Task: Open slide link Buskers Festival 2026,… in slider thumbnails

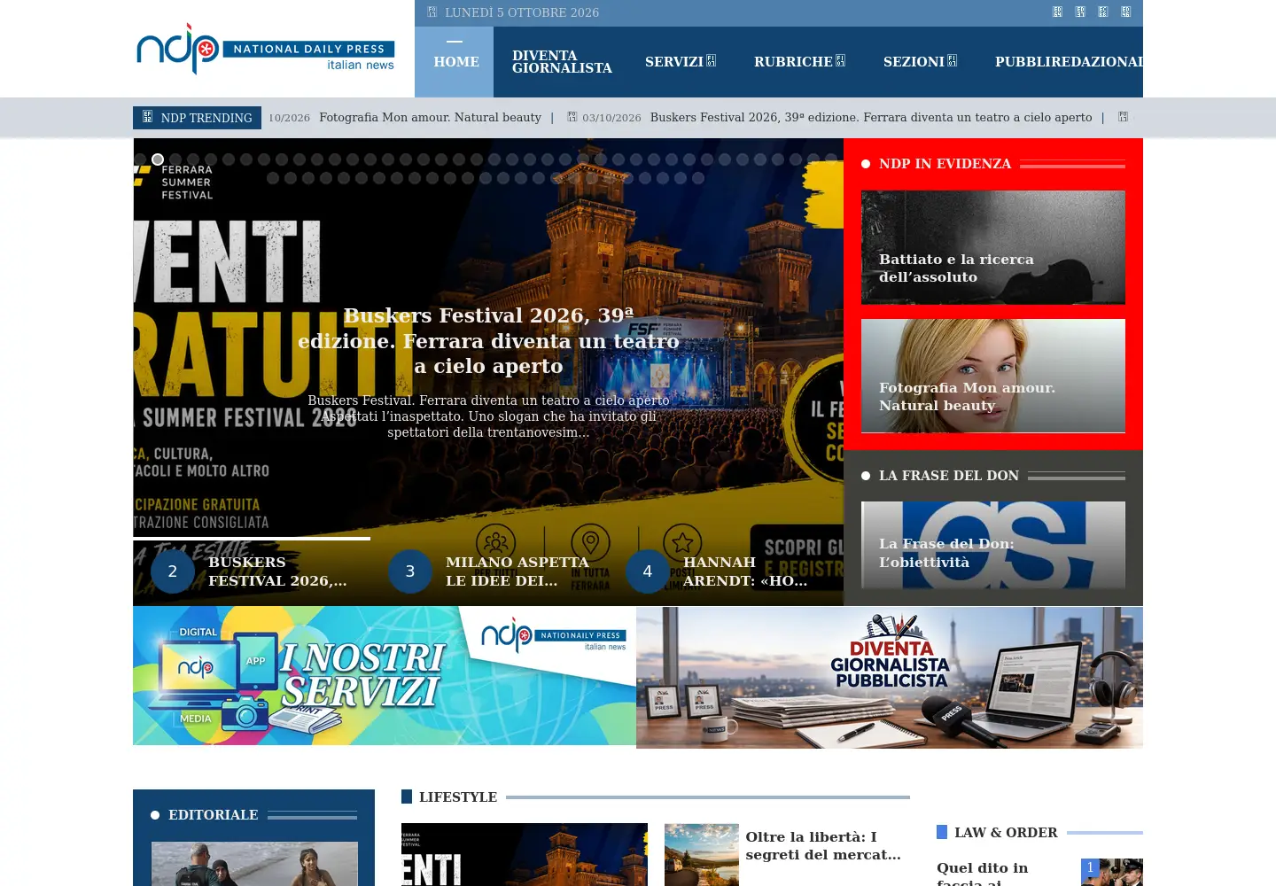Action: (277, 571)
